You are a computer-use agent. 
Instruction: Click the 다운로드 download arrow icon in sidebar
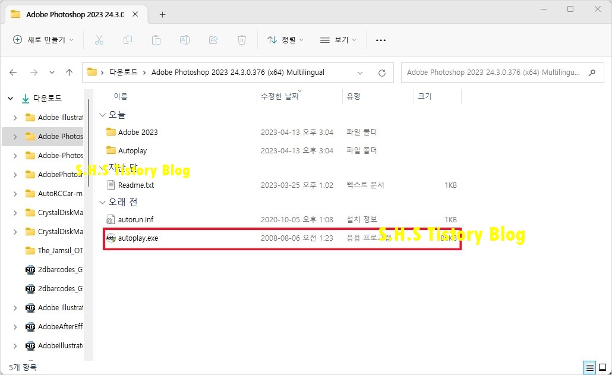(x=26, y=98)
